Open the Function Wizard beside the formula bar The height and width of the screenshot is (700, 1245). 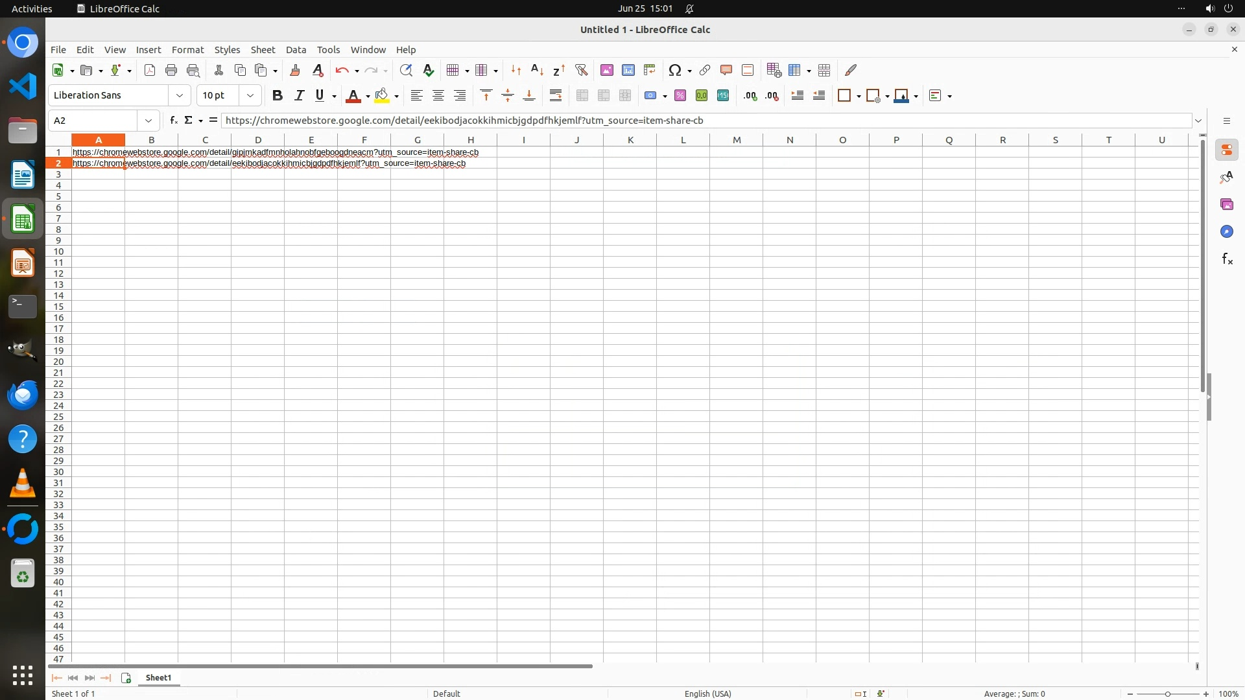click(173, 120)
